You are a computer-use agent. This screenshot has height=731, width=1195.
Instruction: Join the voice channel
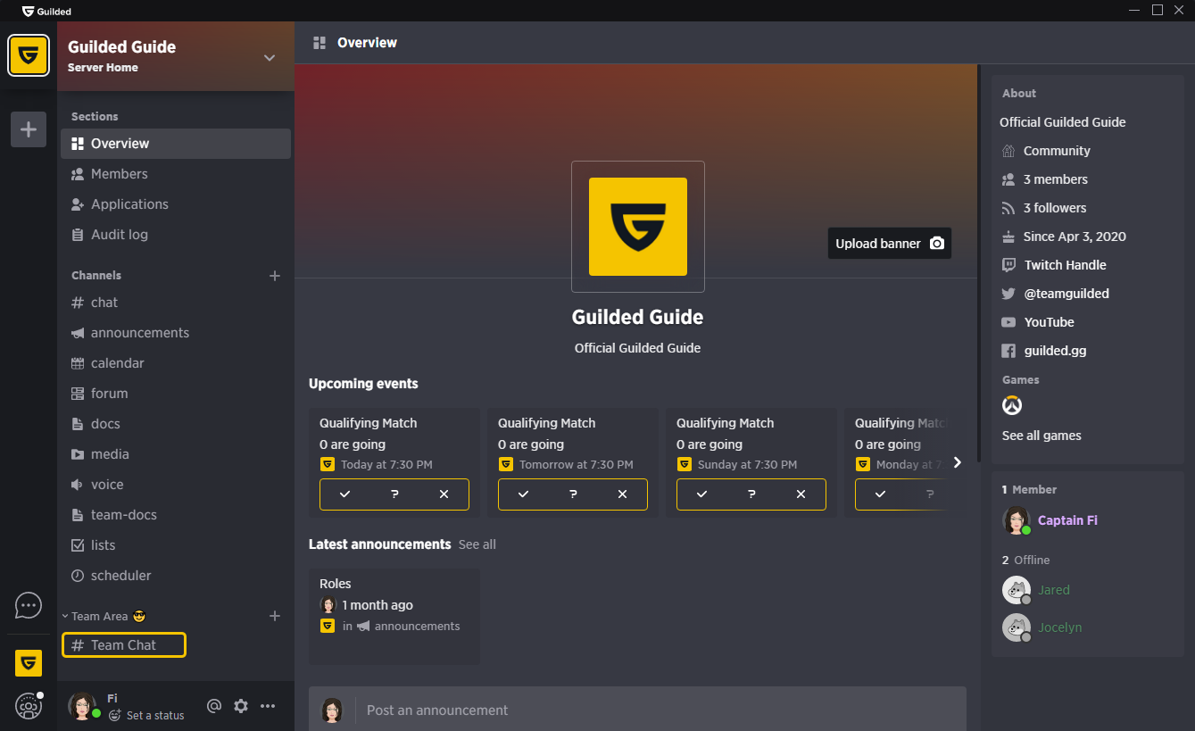(176, 485)
